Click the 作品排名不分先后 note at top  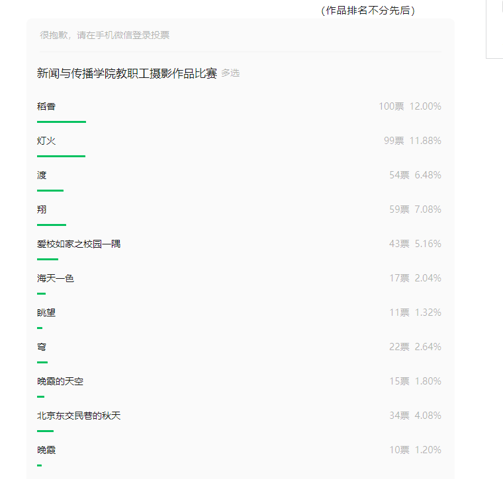click(368, 11)
